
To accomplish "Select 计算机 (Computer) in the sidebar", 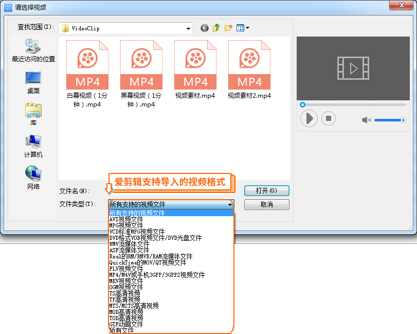I will 33,144.
